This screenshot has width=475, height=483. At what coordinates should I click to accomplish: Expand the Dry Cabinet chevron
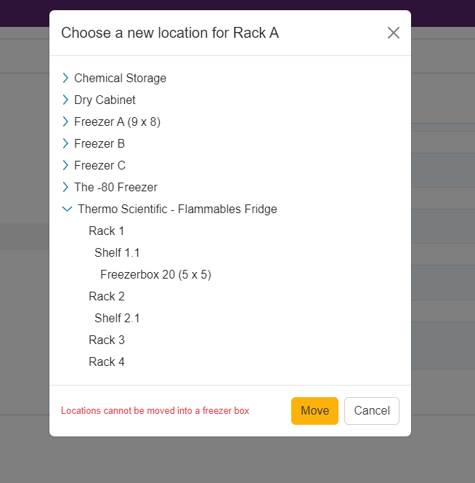65,100
